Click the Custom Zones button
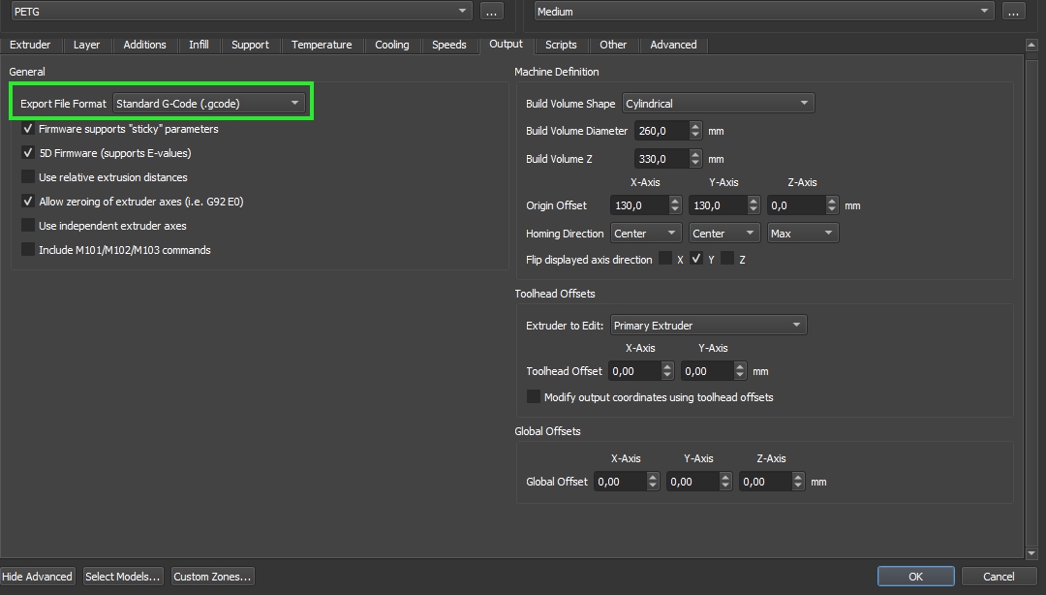Screen dimensions: 1046x595 pyautogui.click(x=212, y=577)
